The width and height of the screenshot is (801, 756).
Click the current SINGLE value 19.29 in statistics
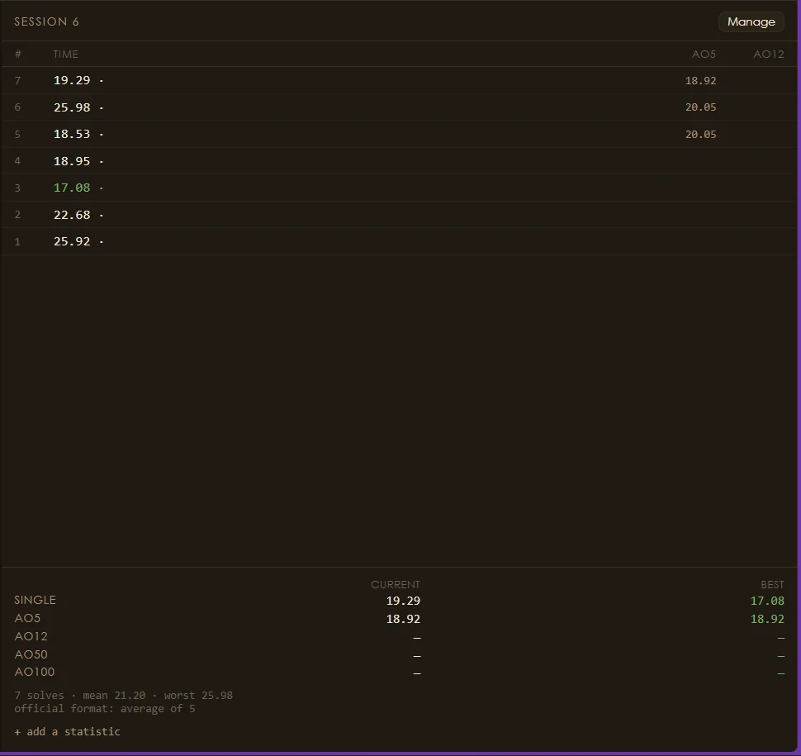tap(403, 601)
